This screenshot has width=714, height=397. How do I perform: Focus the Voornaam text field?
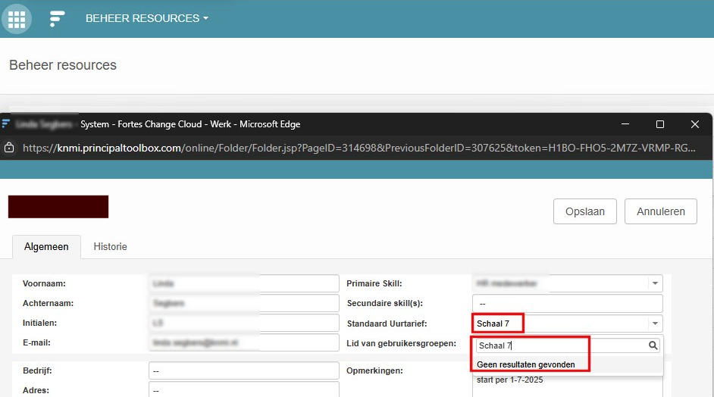pyautogui.click(x=243, y=283)
